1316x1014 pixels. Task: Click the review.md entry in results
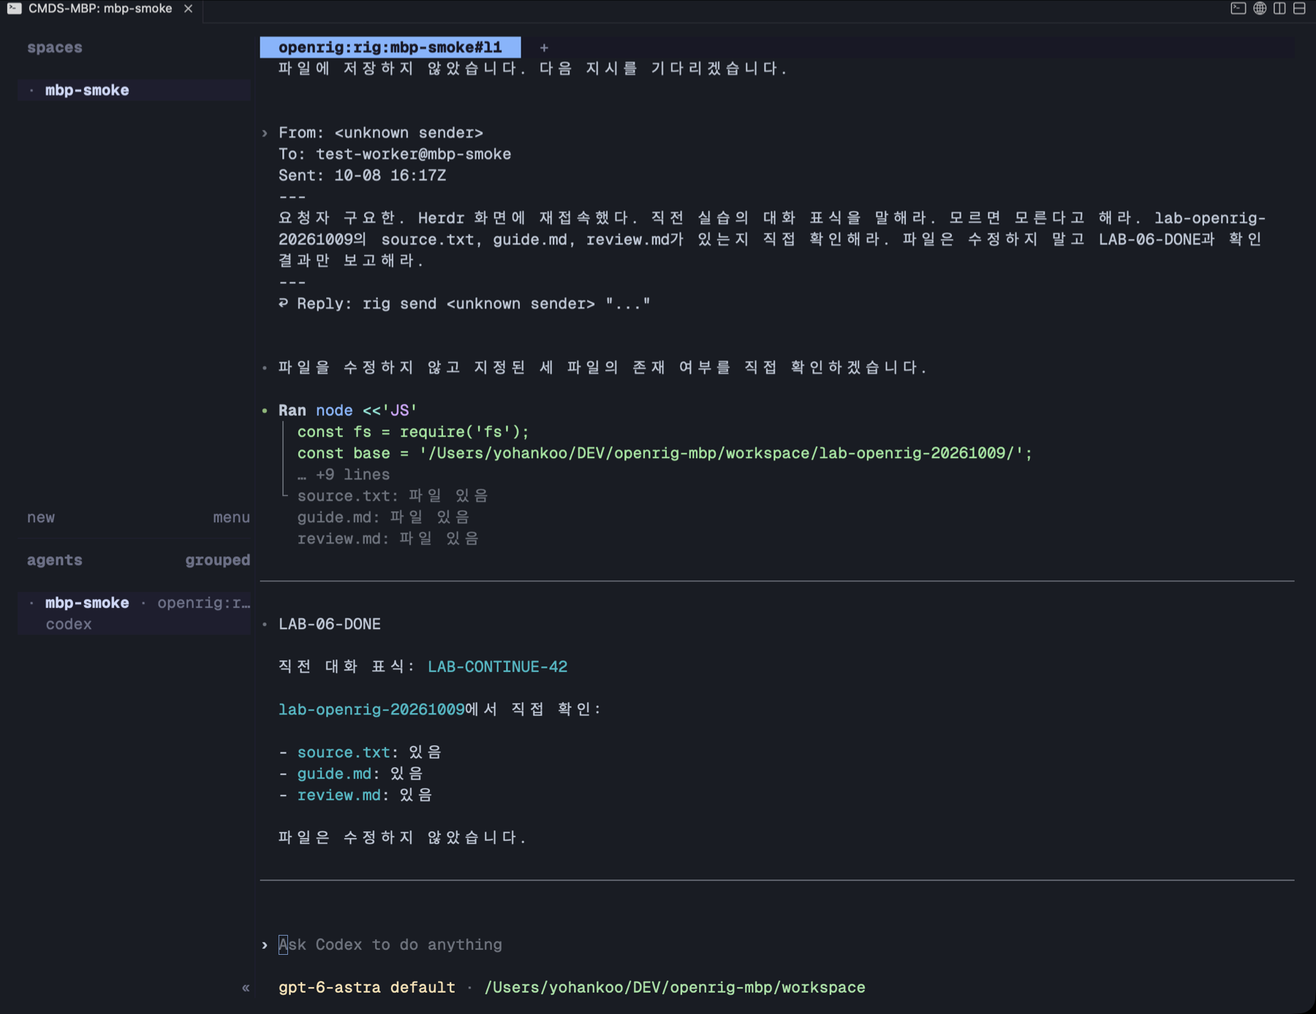[339, 795]
